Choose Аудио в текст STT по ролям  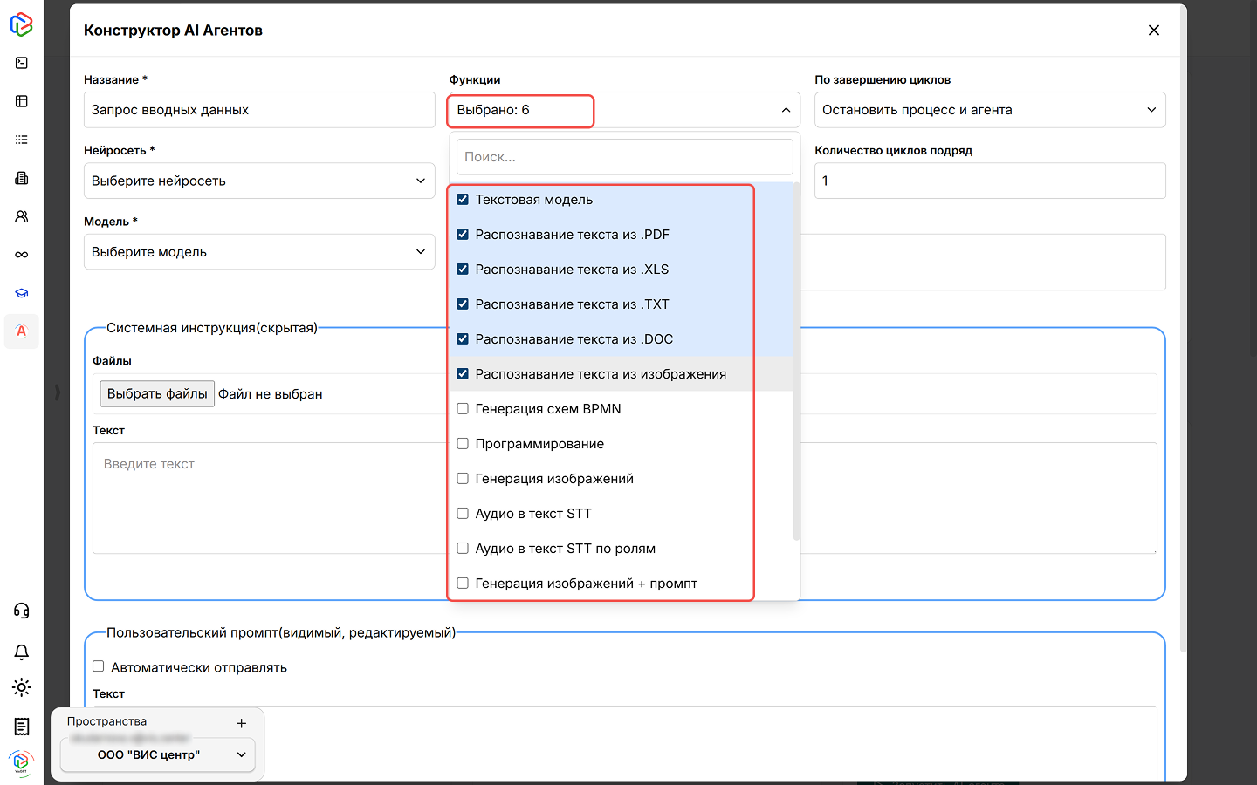pos(463,549)
